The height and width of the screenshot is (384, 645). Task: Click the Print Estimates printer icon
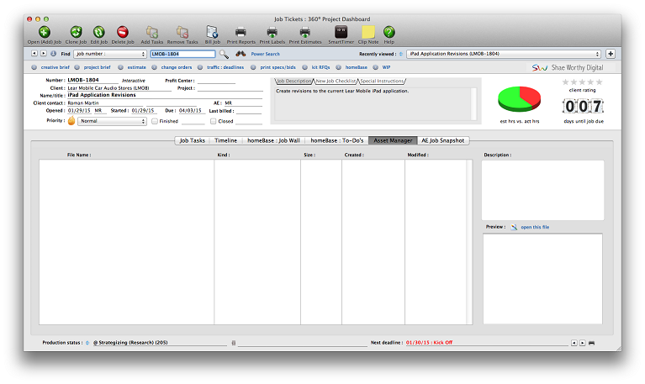pyautogui.click(x=304, y=32)
